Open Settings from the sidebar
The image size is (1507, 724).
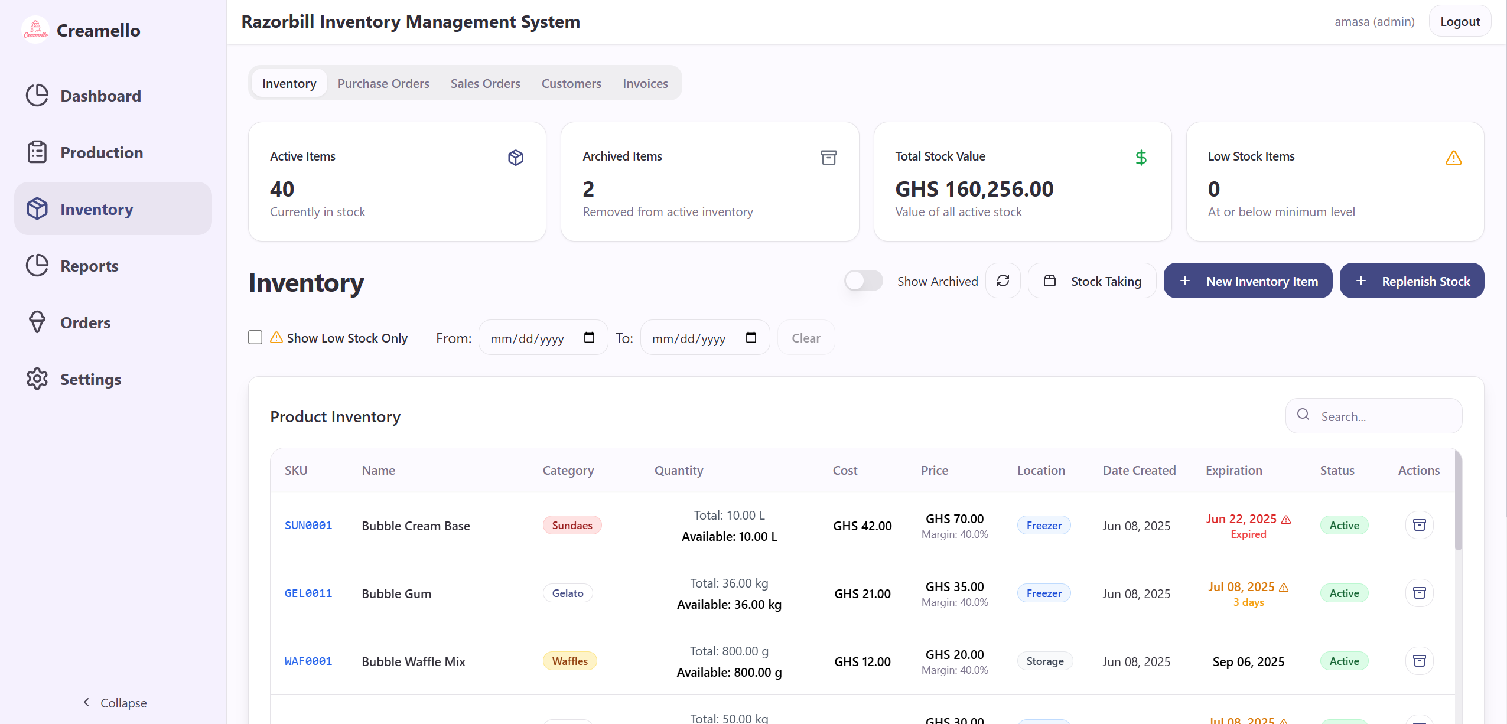(x=113, y=379)
